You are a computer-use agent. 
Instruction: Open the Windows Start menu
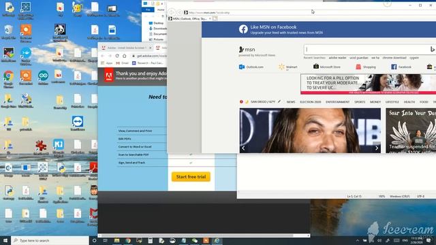[5, 240]
